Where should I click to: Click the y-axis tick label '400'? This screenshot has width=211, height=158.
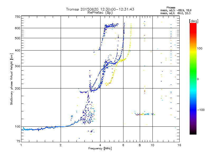[x=17, y=50]
